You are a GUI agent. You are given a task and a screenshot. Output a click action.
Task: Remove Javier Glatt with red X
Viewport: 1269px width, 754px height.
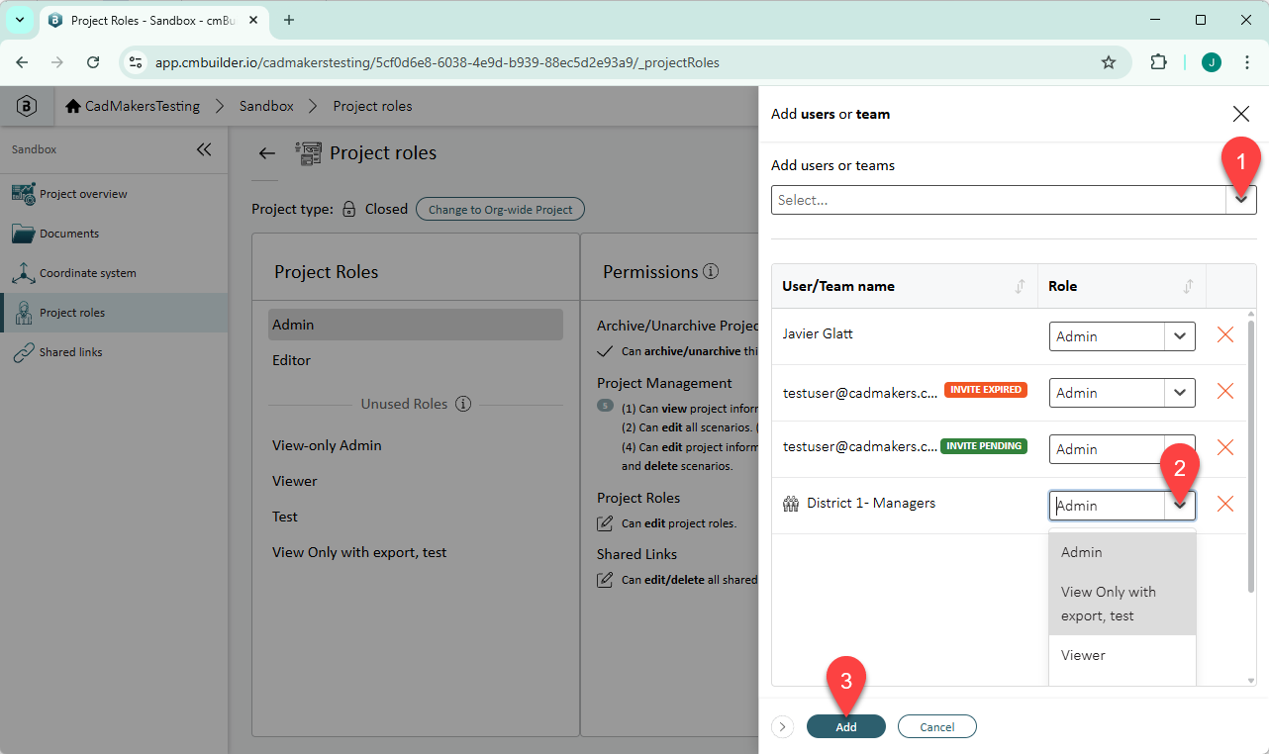click(1224, 334)
